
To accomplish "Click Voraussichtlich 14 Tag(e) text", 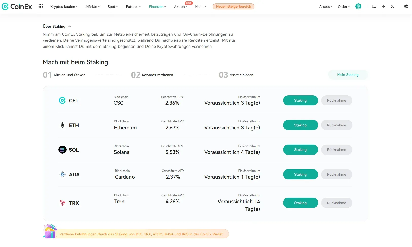I will tap(239, 205).
